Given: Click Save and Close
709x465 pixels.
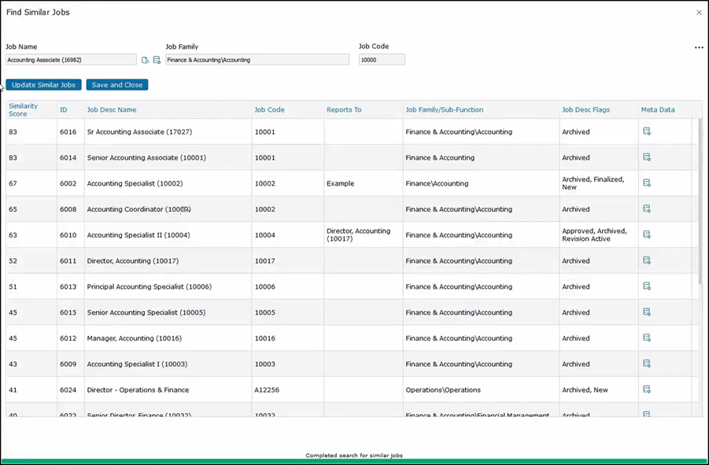Looking at the screenshot, I should click(117, 85).
